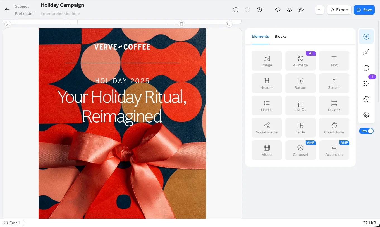This screenshot has height=227, width=380.
Task: Add a Text element
Action: pos(334,61)
